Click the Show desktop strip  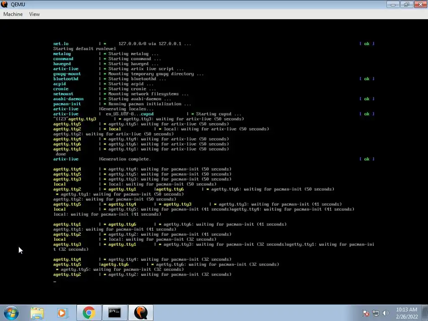(x=425, y=313)
